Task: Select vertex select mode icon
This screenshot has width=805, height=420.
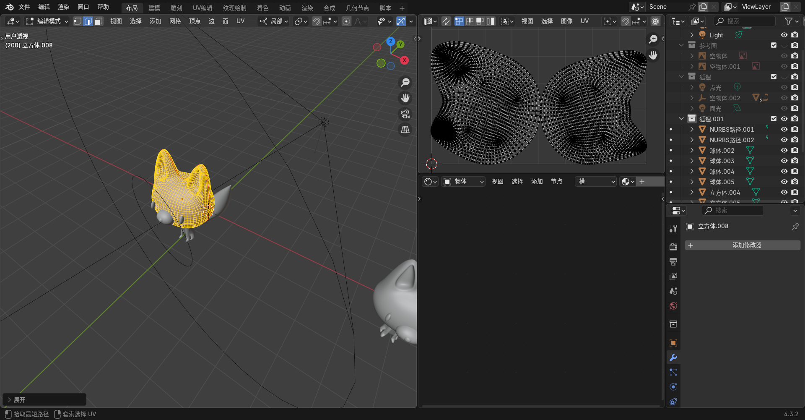Action: [x=78, y=21]
